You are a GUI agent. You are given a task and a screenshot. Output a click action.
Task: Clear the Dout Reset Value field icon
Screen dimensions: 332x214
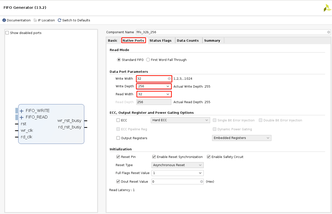pyautogui.click(x=201, y=181)
